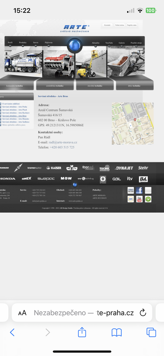Viewport: 164px width, 356px height.
Task: Open the YouTube menu item in header
Action: pyautogui.click(x=109, y=43)
